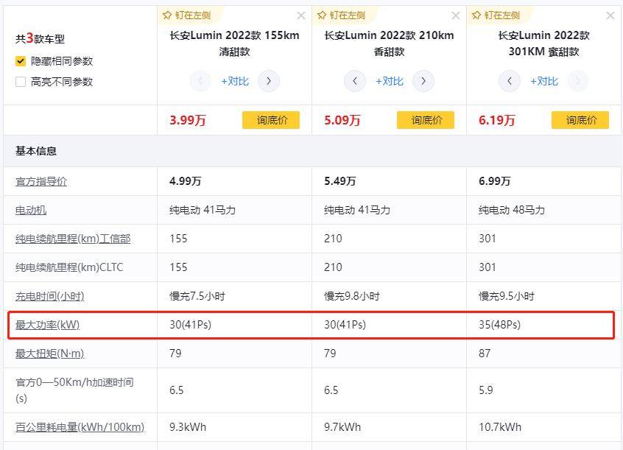Move the 155km 清甜款 column right
Viewport: 623px width, 450px height.
tap(269, 81)
